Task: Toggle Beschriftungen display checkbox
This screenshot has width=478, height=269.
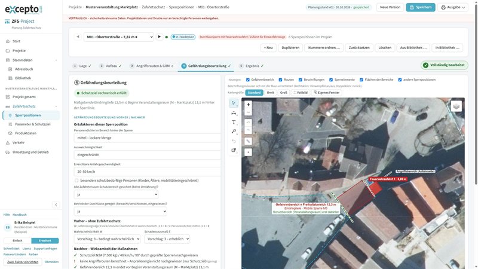Action: tap(301, 80)
